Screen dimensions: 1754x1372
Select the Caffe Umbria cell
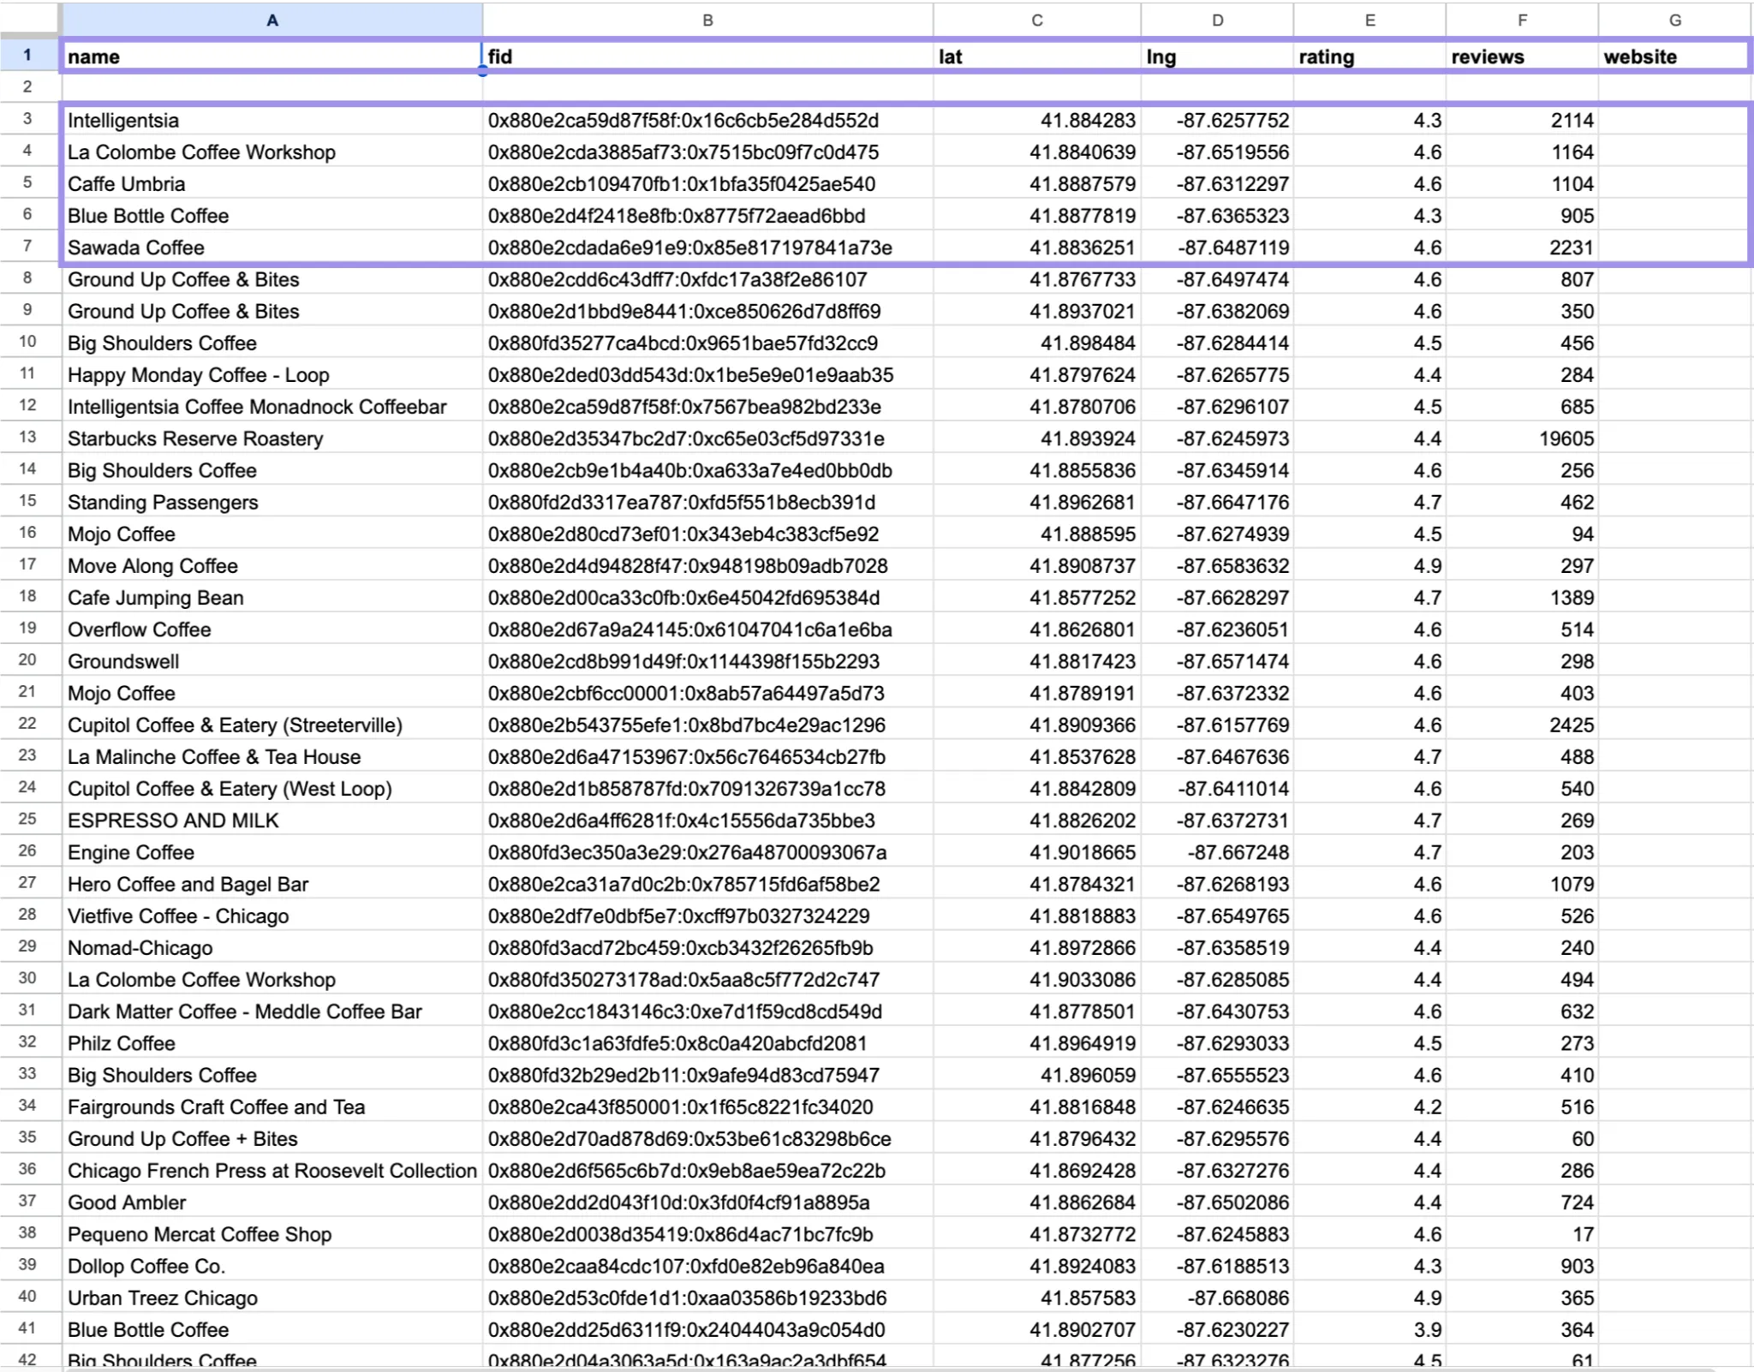(271, 183)
